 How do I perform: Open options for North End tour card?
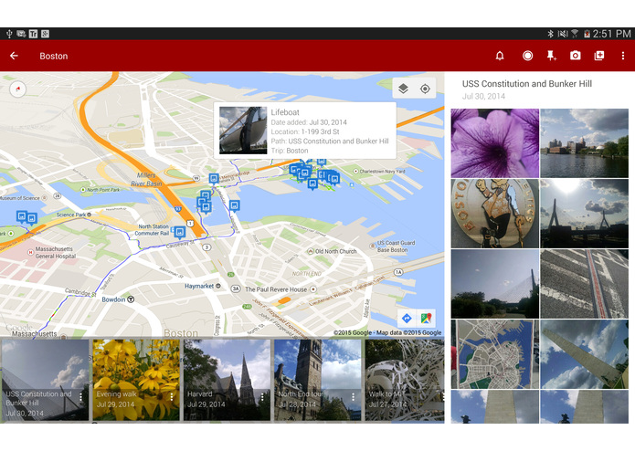(x=354, y=397)
